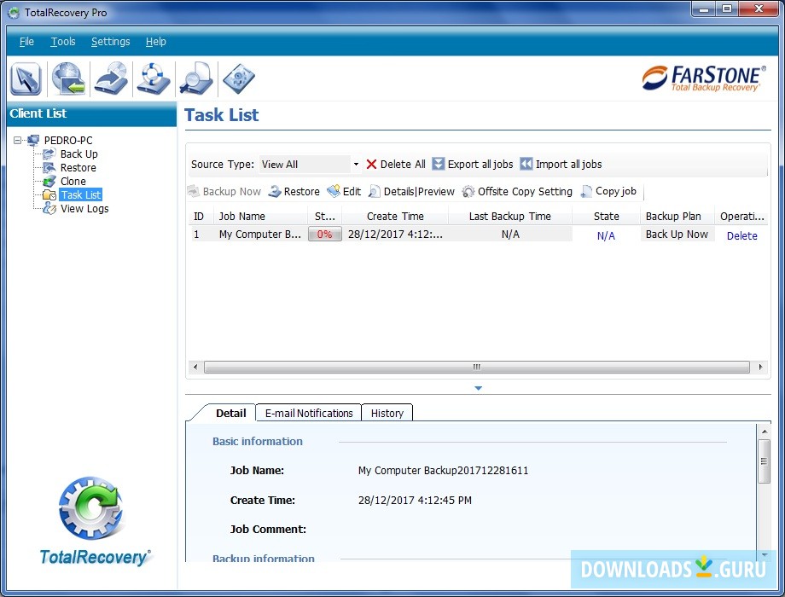This screenshot has width=785, height=597.
Task: Click the 0% progress indicator
Action: coord(324,234)
